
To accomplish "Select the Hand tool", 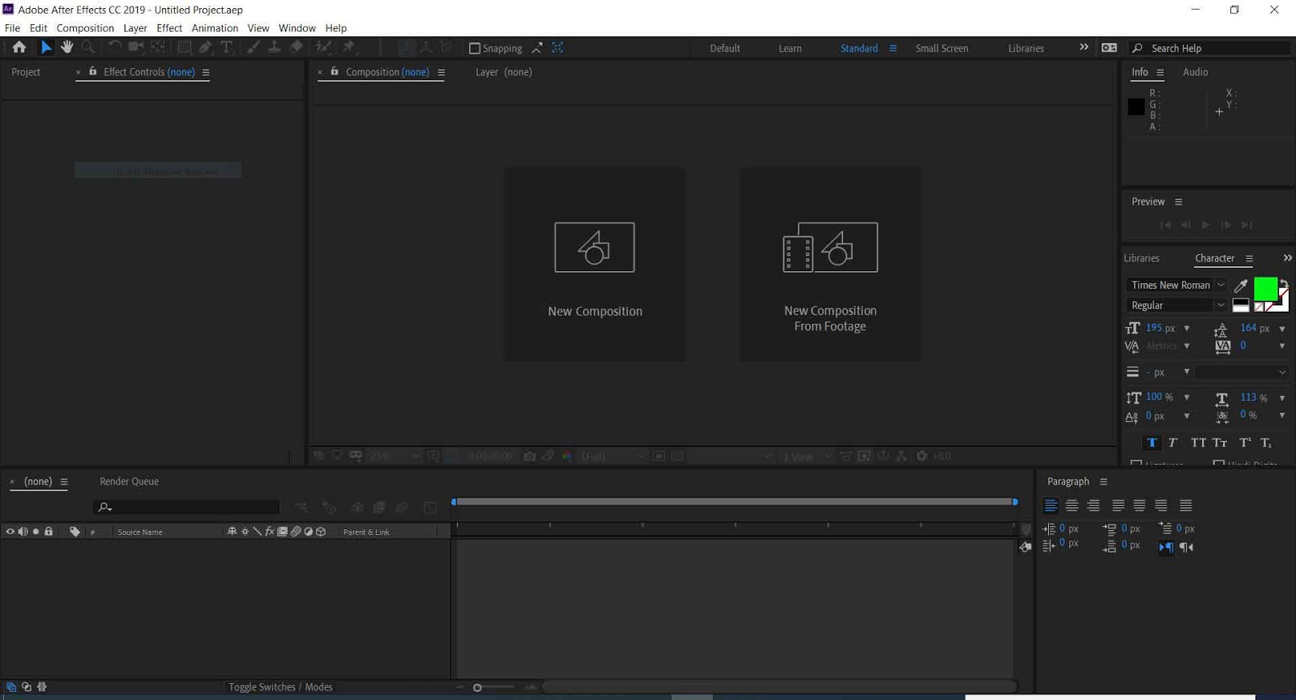I will click(67, 48).
